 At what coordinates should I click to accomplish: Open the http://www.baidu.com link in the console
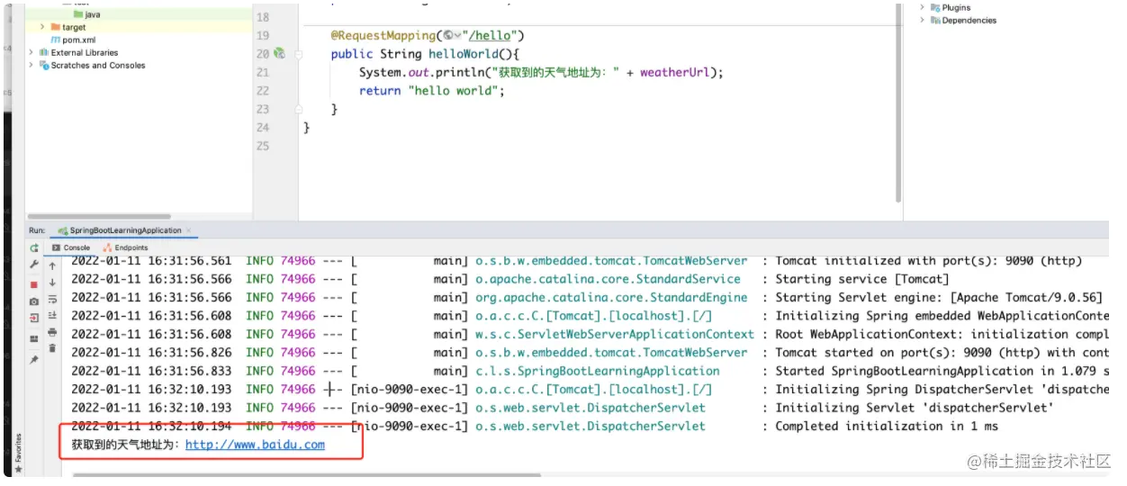pyautogui.click(x=255, y=445)
